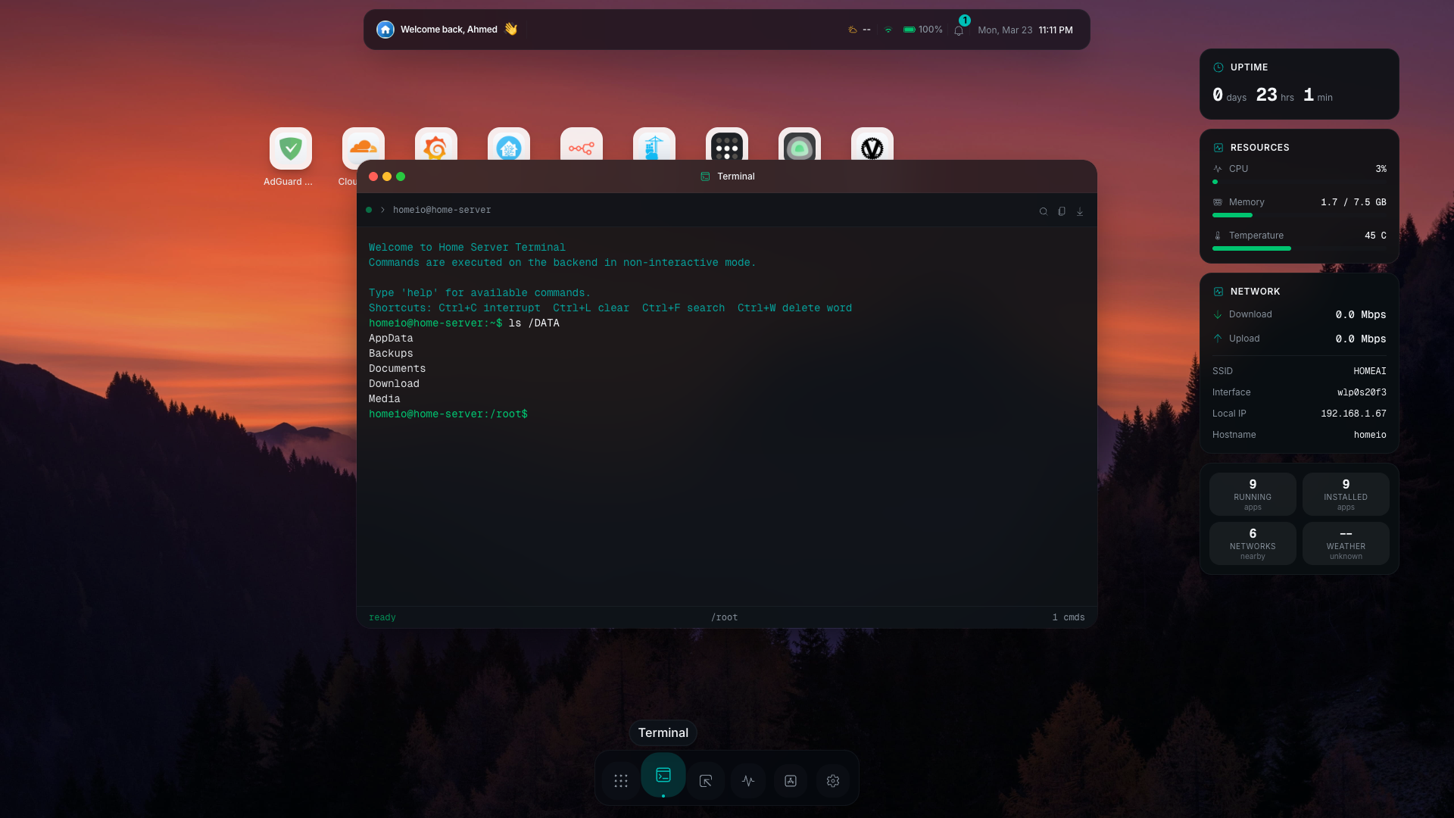Open the AdGuard application
The width and height of the screenshot is (1454, 818).
[x=290, y=148]
